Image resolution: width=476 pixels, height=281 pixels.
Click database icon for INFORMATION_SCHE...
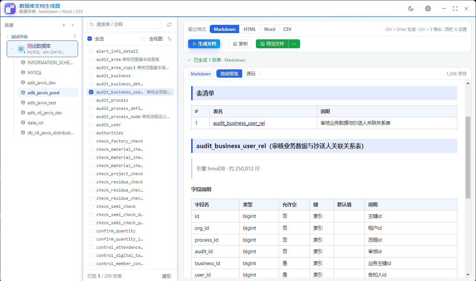click(23, 63)
